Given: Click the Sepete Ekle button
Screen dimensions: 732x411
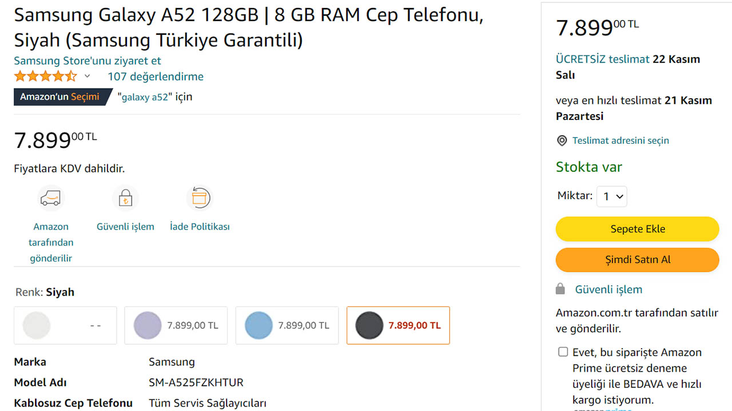Looking at the screenshot, I should tap(637, 229).
